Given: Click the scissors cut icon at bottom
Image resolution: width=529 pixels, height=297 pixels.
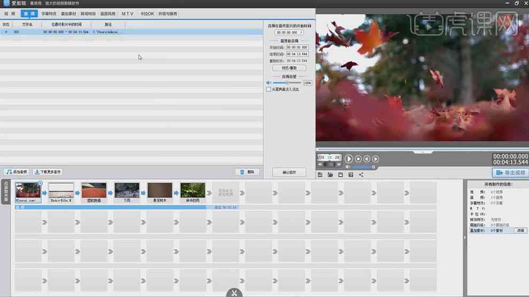Looking at the screenshot, I should [234, 293].
